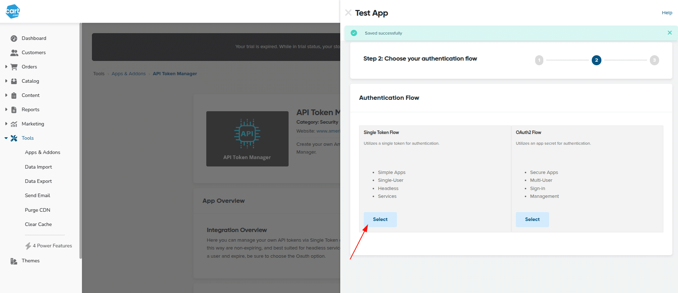Viewport: 678px width, 293px height.
Task: Click the Tools breadcrumb
Action: click(x=99, y=74)
